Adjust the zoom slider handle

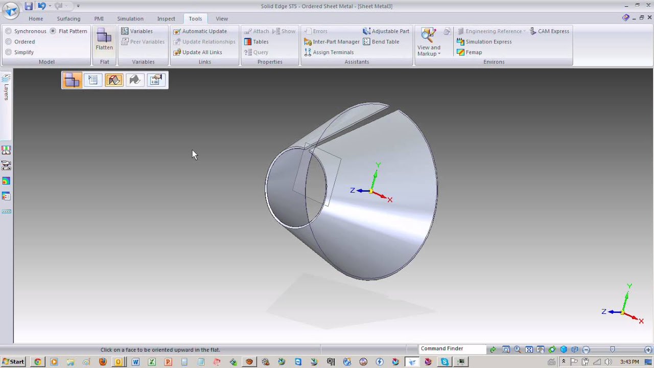[613, 350]
